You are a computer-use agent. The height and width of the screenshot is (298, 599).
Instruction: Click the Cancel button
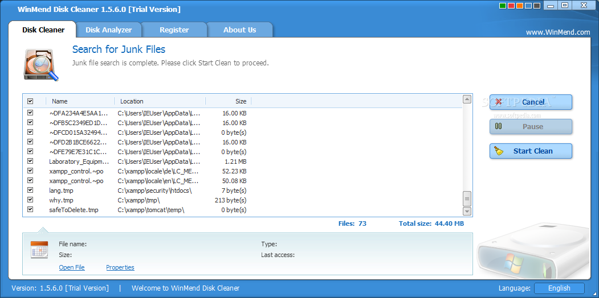531,102
